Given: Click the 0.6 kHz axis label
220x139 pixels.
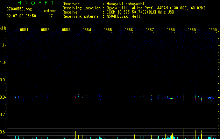Looking at the screenshot, I should pos(3,132).
